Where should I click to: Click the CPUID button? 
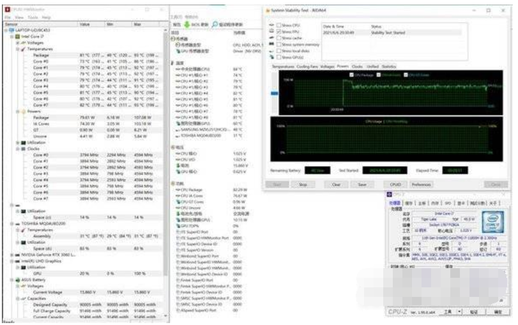(395, 185)
